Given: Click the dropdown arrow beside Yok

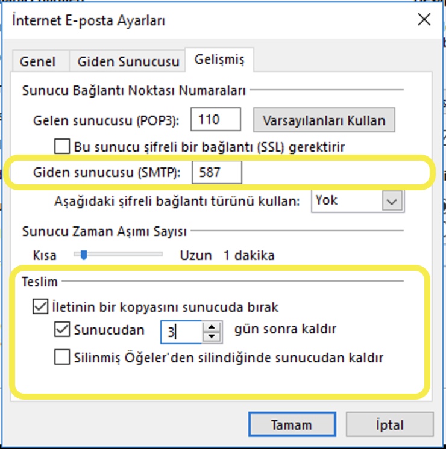Looking at the screenshot, I should pyautogui.click(x=392, y=202).
